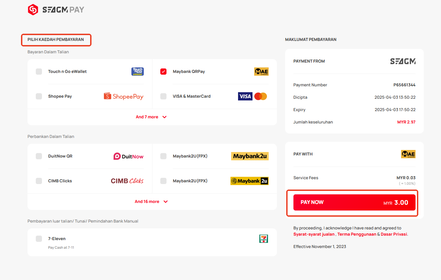
Task: Click the "Service Fees" label
Action: [306, 178]
